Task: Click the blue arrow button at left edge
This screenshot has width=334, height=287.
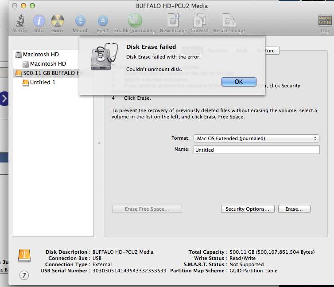Action: (4, 98)
